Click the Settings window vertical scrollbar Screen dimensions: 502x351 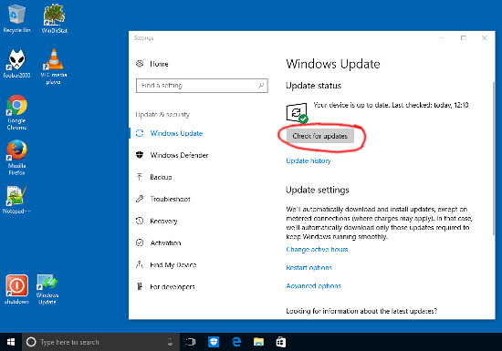pos(494,159)
